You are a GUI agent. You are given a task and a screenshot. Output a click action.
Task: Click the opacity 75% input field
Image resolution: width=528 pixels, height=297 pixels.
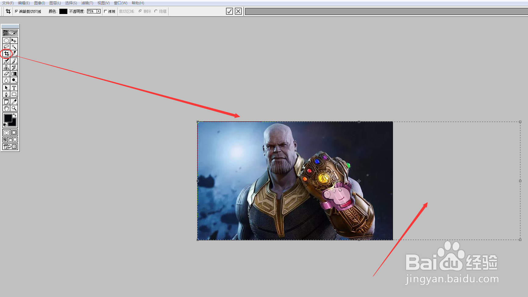coord(91,11)
